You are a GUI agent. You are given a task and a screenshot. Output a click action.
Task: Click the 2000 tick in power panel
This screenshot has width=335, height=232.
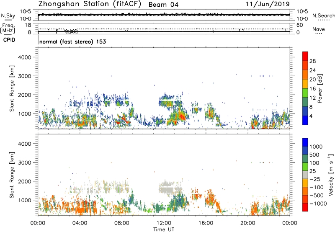[24, 95]
